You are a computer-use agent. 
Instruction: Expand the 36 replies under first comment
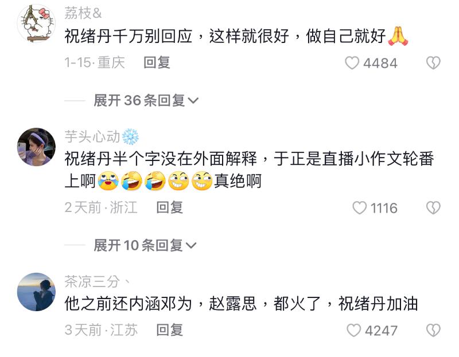pos(146,100)
